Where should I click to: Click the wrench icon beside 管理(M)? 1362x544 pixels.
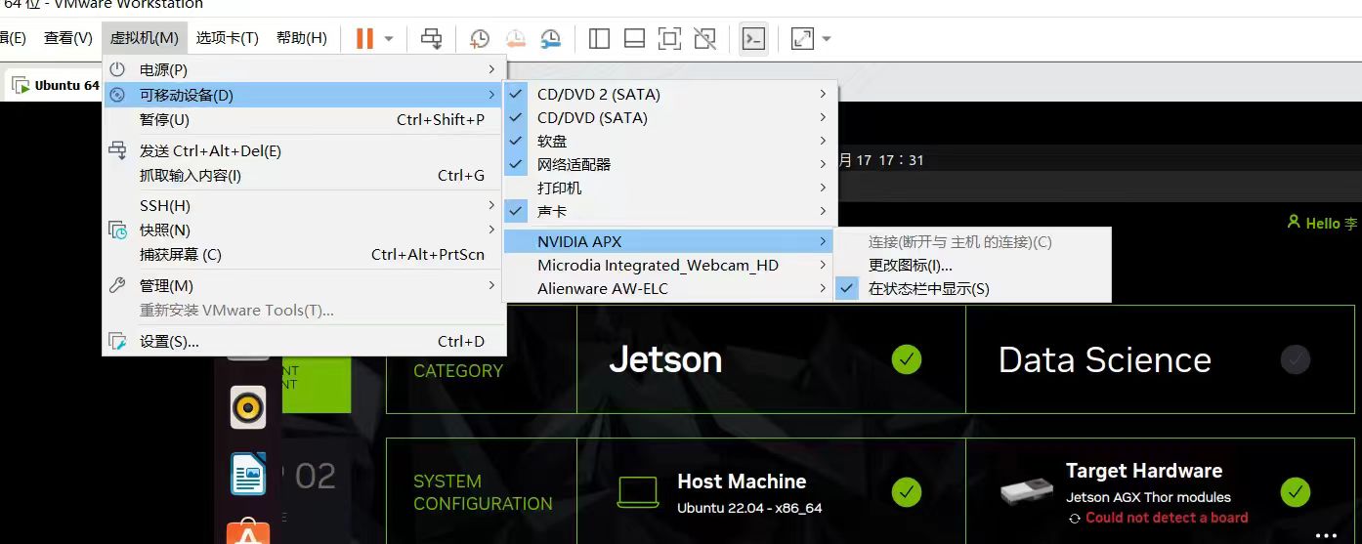(117, 285)
